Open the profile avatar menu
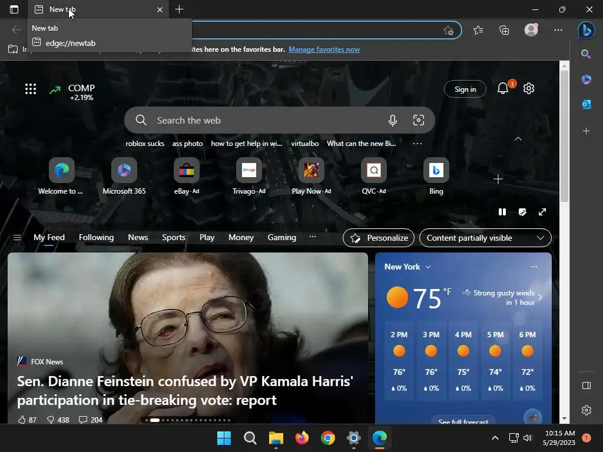This screenshot has height=452, width=603. (x=531, y=30)
